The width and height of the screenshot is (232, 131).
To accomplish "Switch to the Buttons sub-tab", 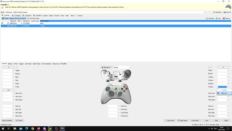I will pos(10,64).
